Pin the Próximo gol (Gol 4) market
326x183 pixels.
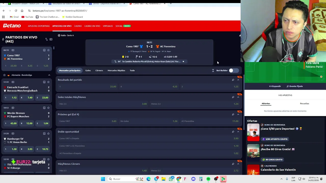tap(233, 114)
